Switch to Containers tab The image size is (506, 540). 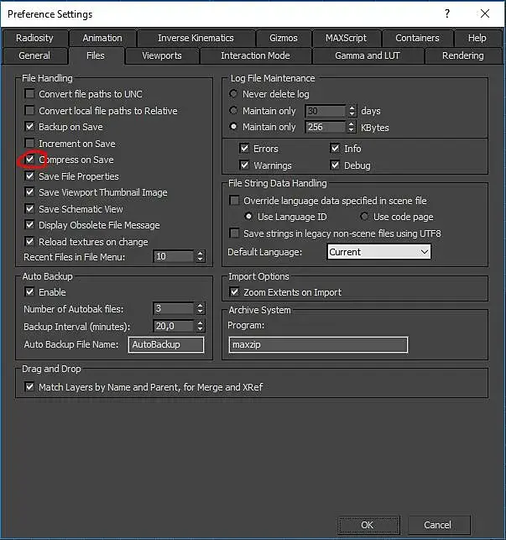click(417, 38)
